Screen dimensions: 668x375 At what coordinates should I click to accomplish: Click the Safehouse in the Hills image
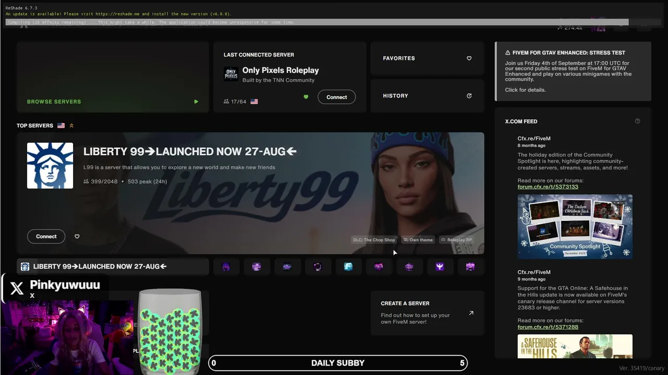[x=575, y=346]
